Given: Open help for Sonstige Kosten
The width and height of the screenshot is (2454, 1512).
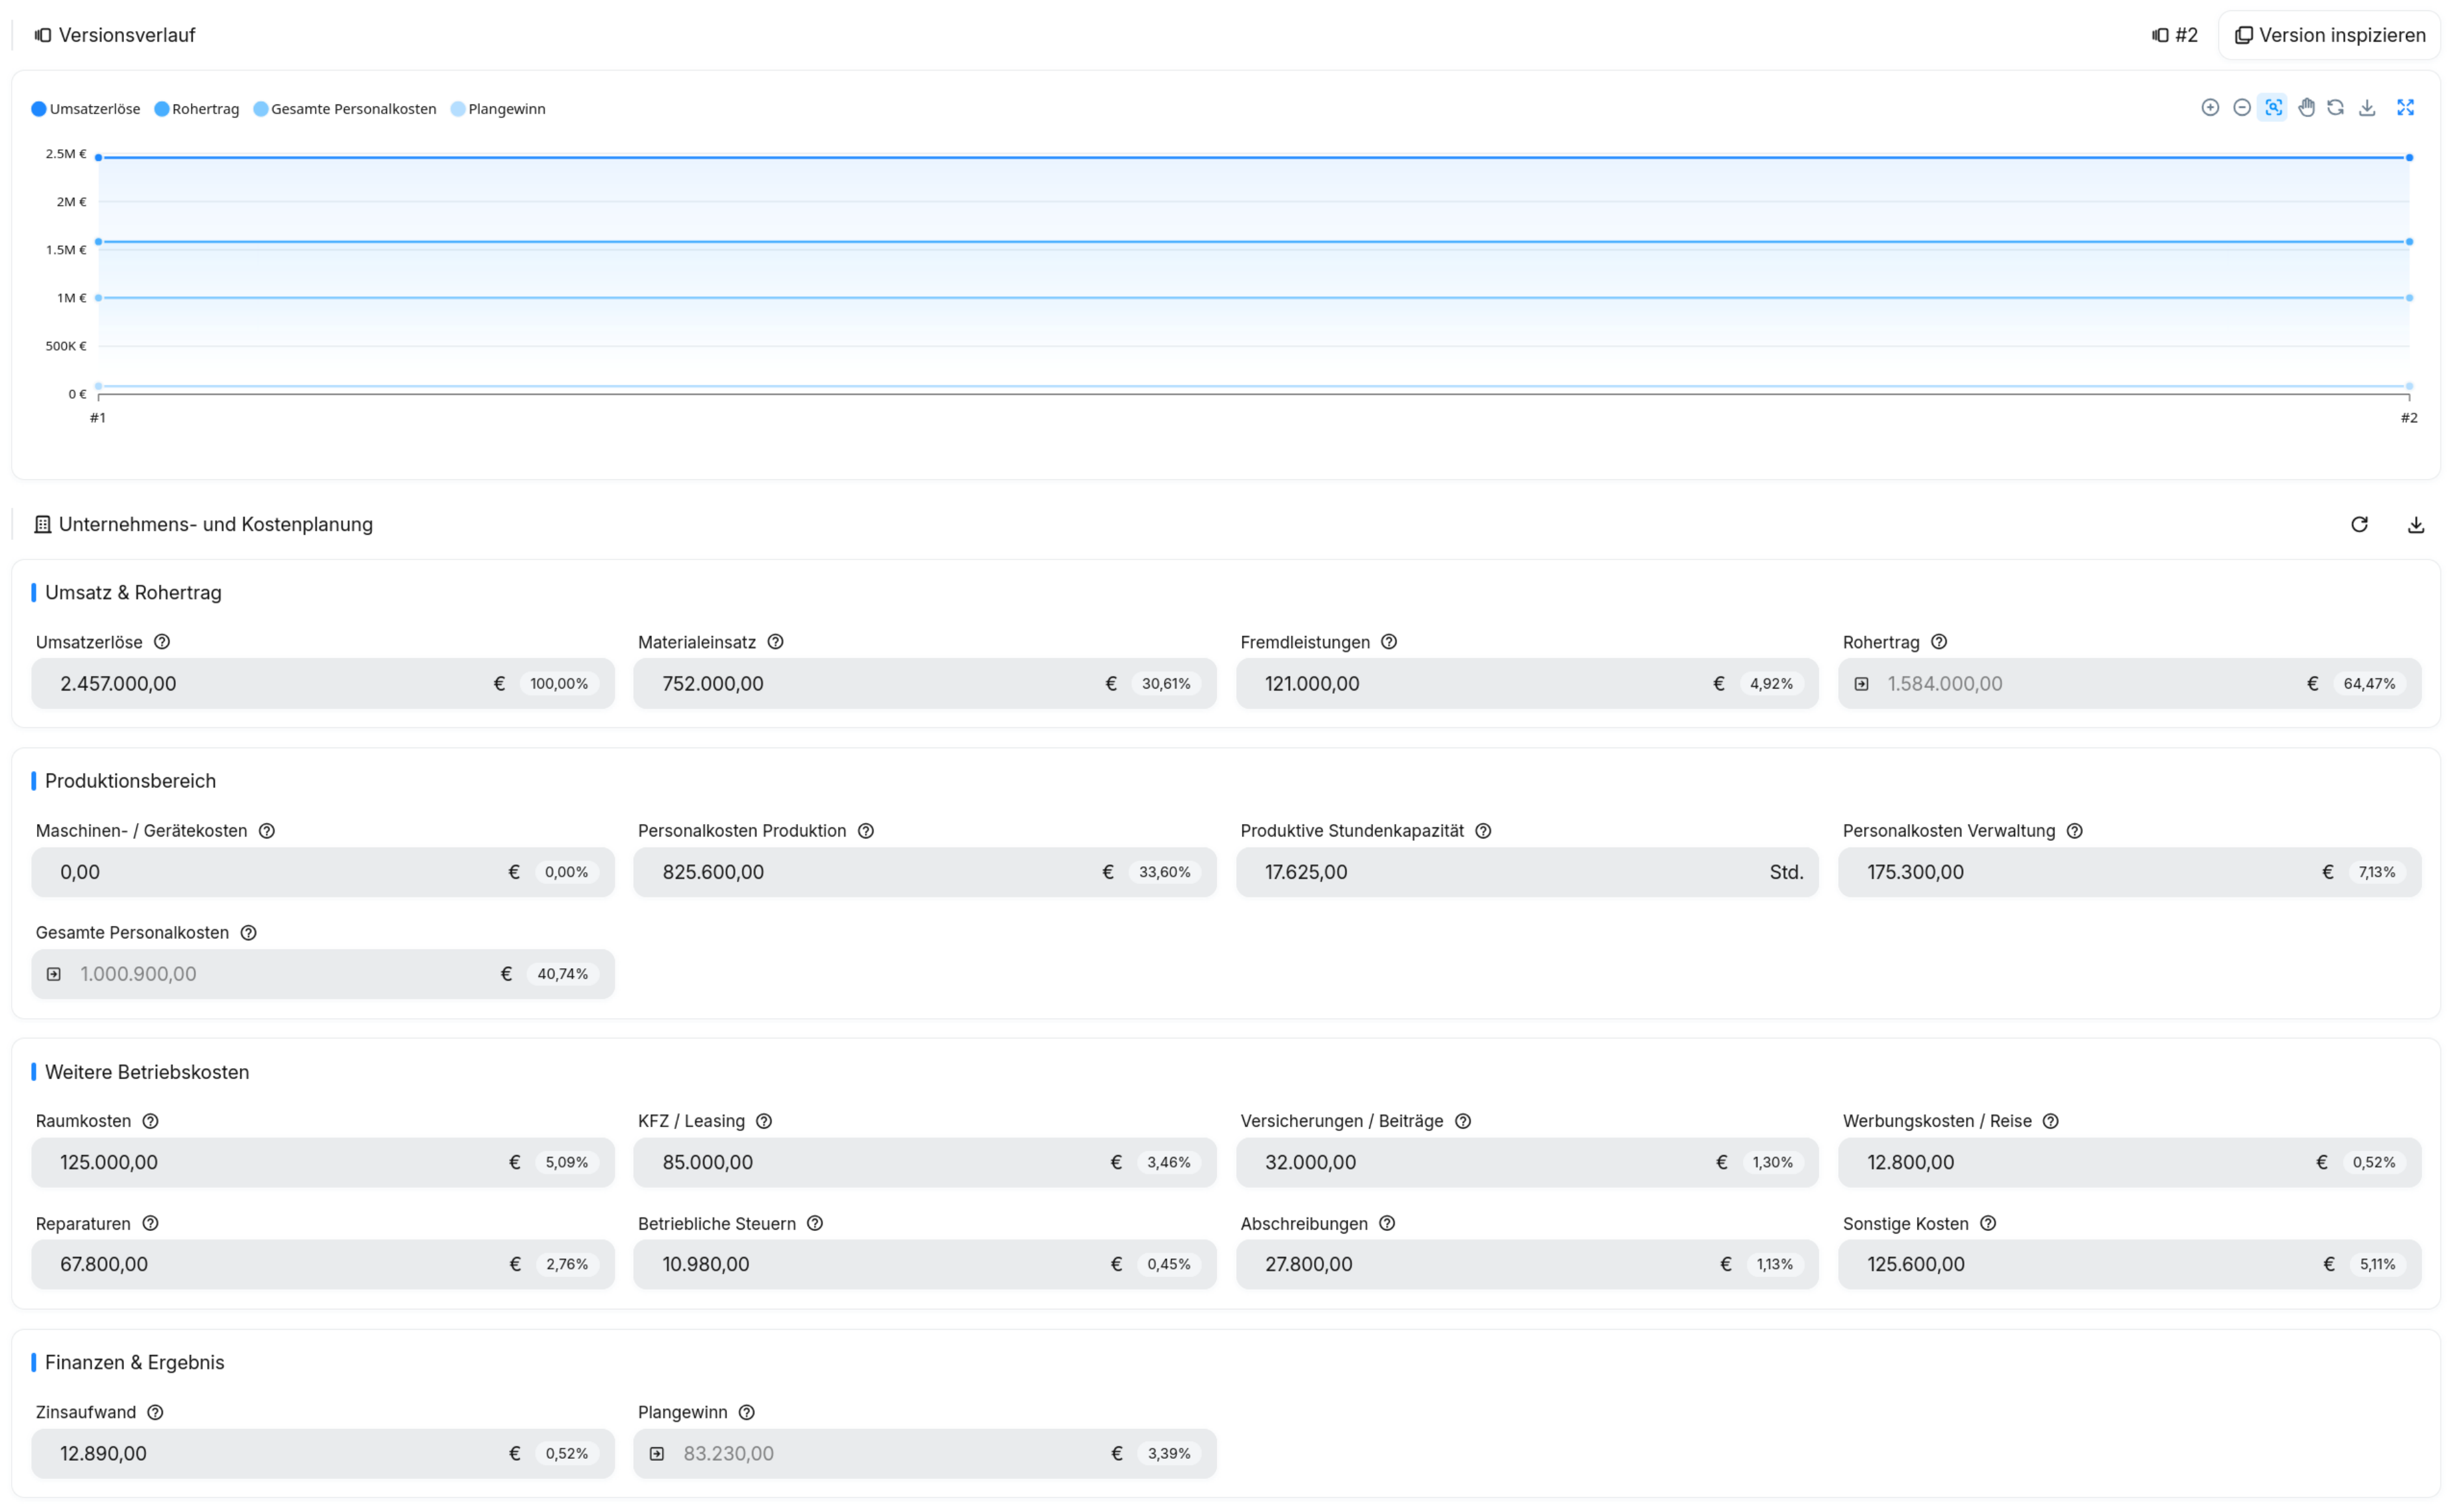Looking at the screenshot, I should [1988, 1223].
